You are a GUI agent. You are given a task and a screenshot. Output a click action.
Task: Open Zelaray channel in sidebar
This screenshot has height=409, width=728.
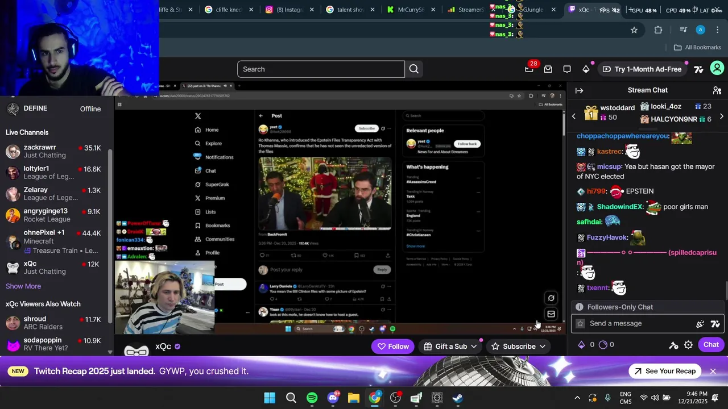click(x=53, y=194)
